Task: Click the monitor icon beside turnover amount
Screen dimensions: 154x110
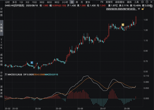Action: (151, 6)
